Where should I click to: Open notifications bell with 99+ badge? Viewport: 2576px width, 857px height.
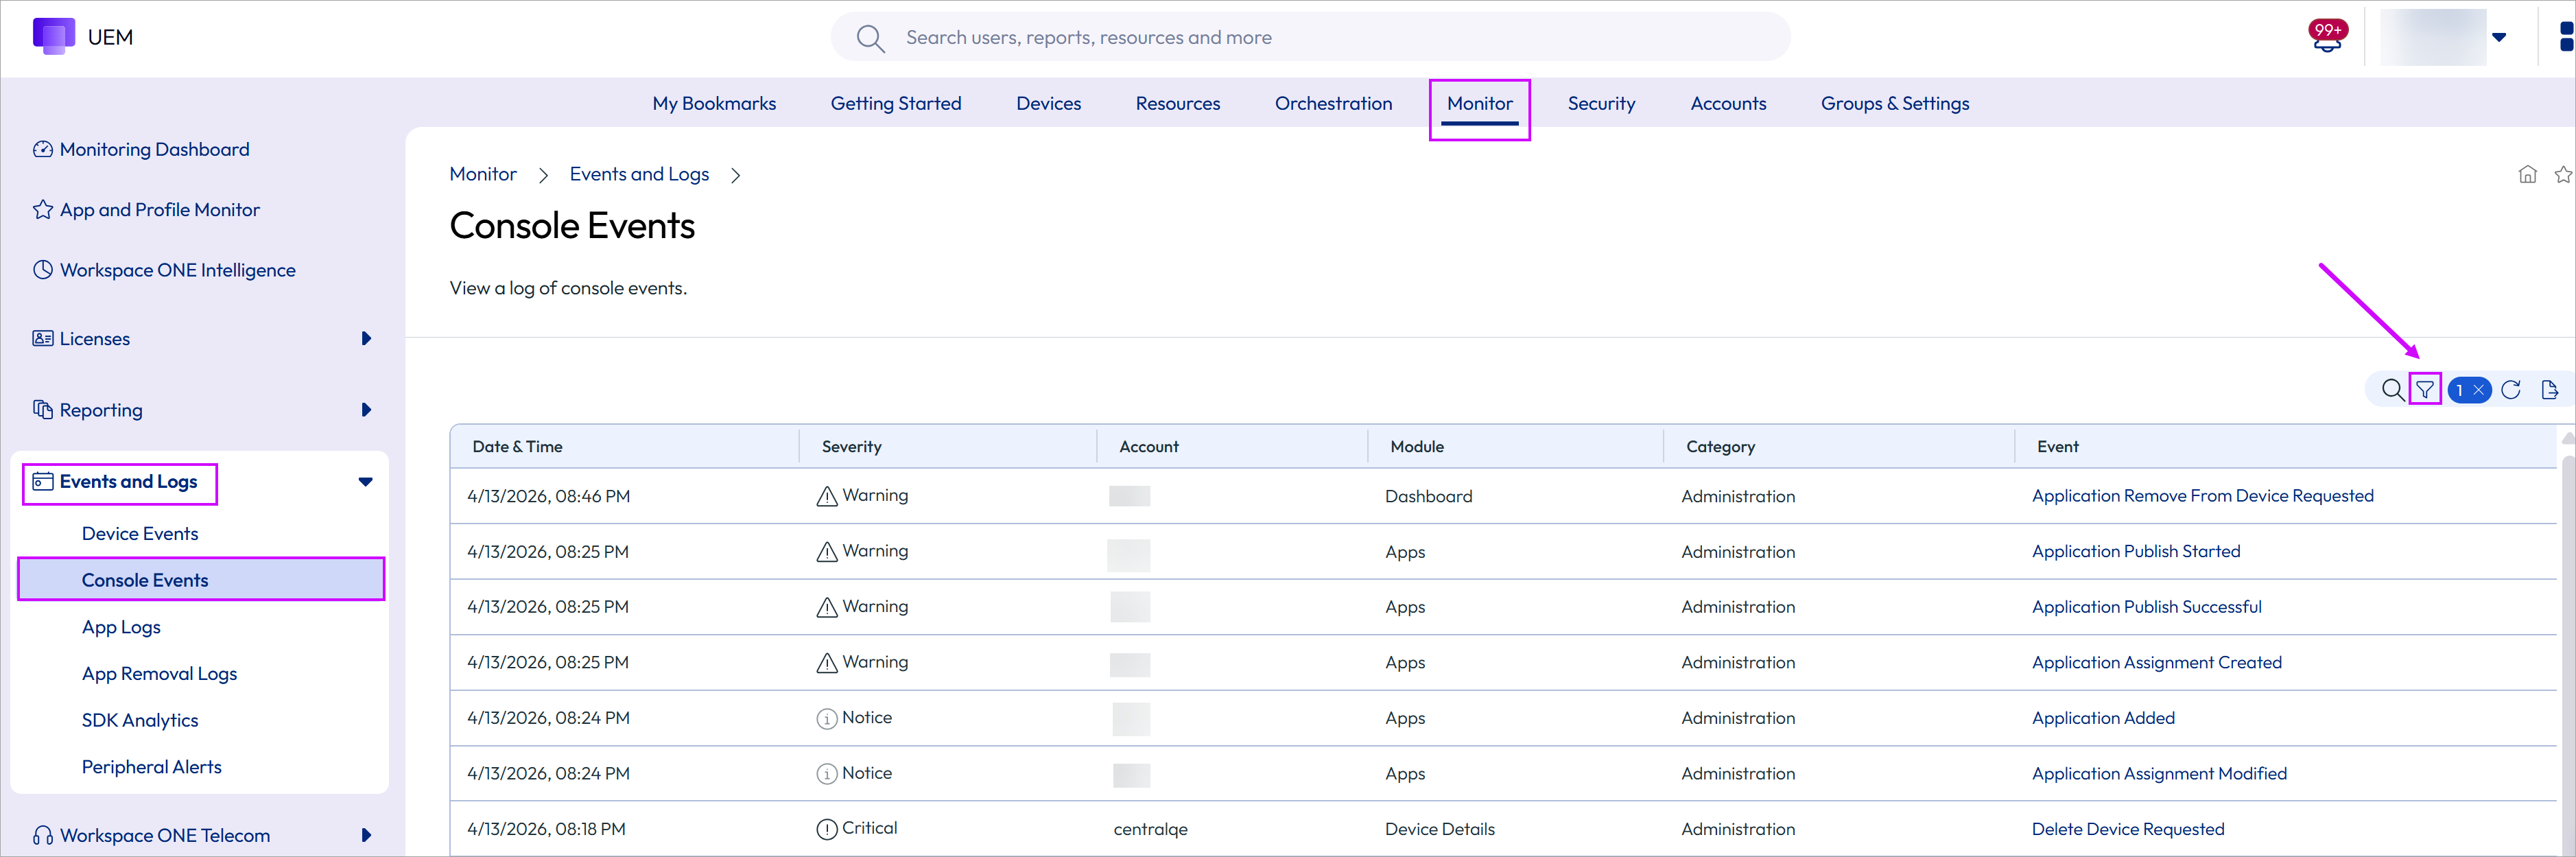(2327, 37)
